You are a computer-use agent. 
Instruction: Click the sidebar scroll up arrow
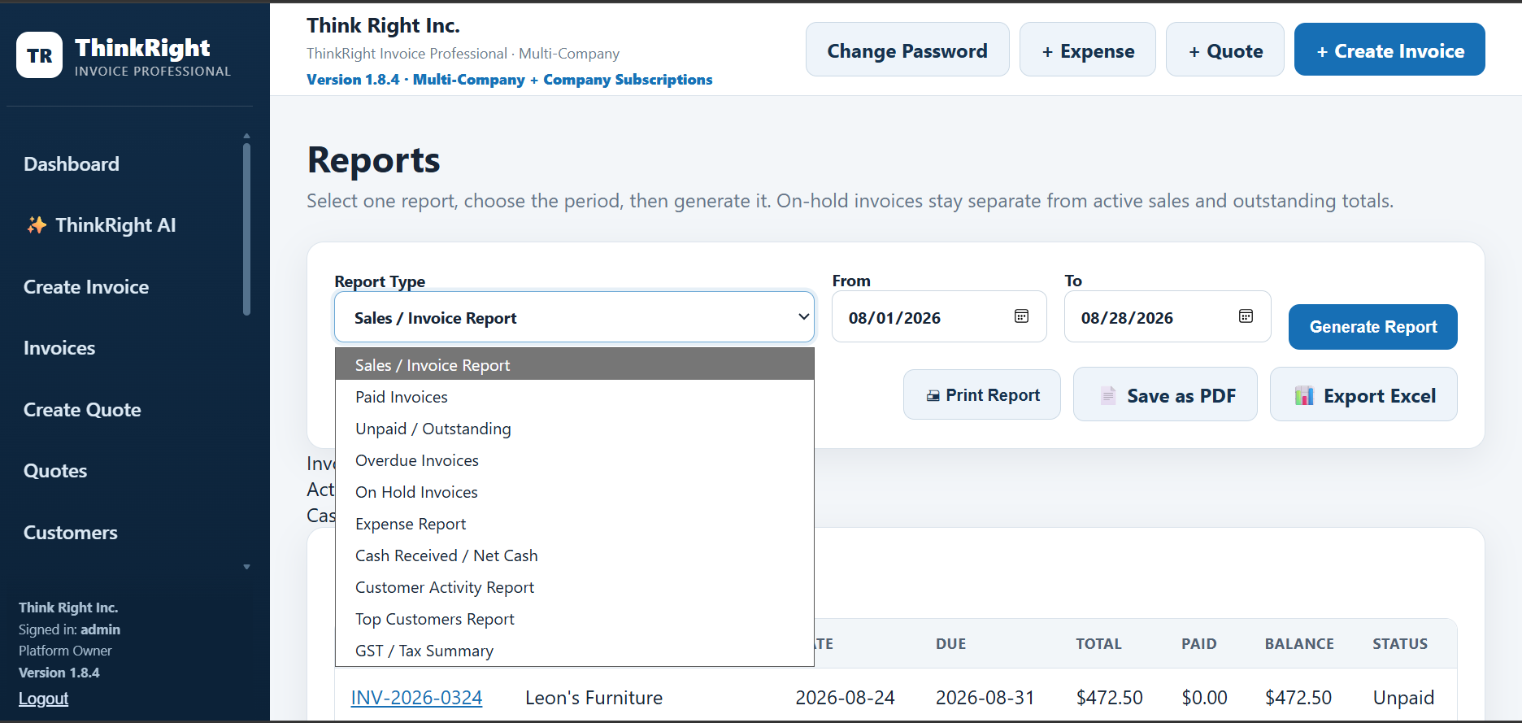pyautogui.click(x=246, y=136)
